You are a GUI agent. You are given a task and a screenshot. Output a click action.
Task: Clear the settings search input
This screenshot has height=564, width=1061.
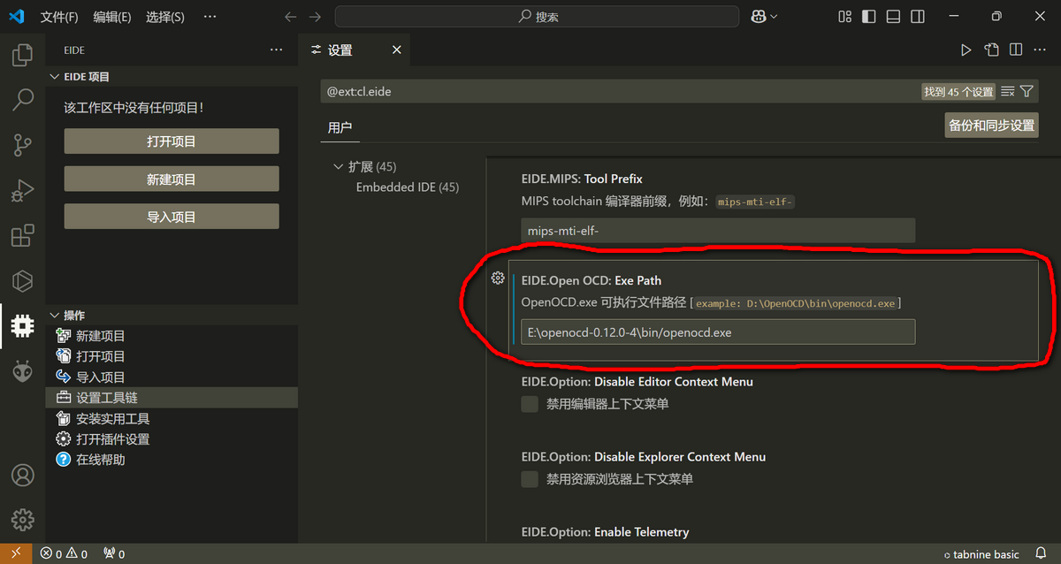(x=1007, y=91)
